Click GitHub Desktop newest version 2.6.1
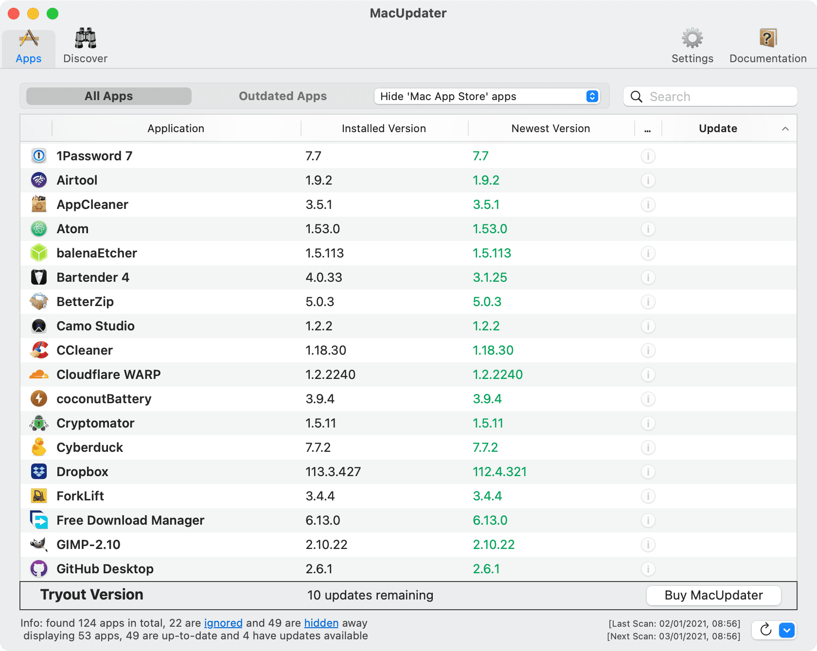 [486, 569]
